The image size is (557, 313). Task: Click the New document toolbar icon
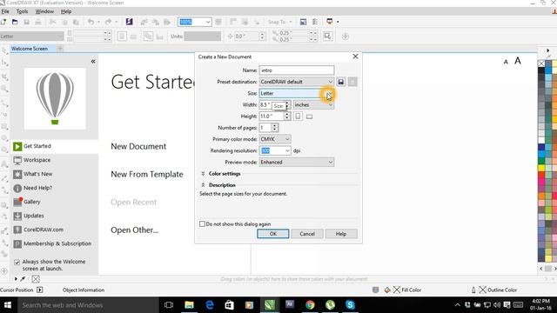3,22
